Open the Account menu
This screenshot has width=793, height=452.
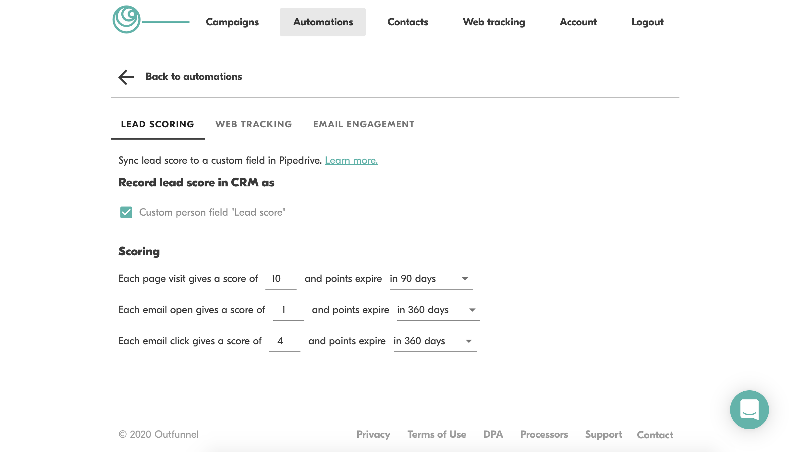[578, 22]
